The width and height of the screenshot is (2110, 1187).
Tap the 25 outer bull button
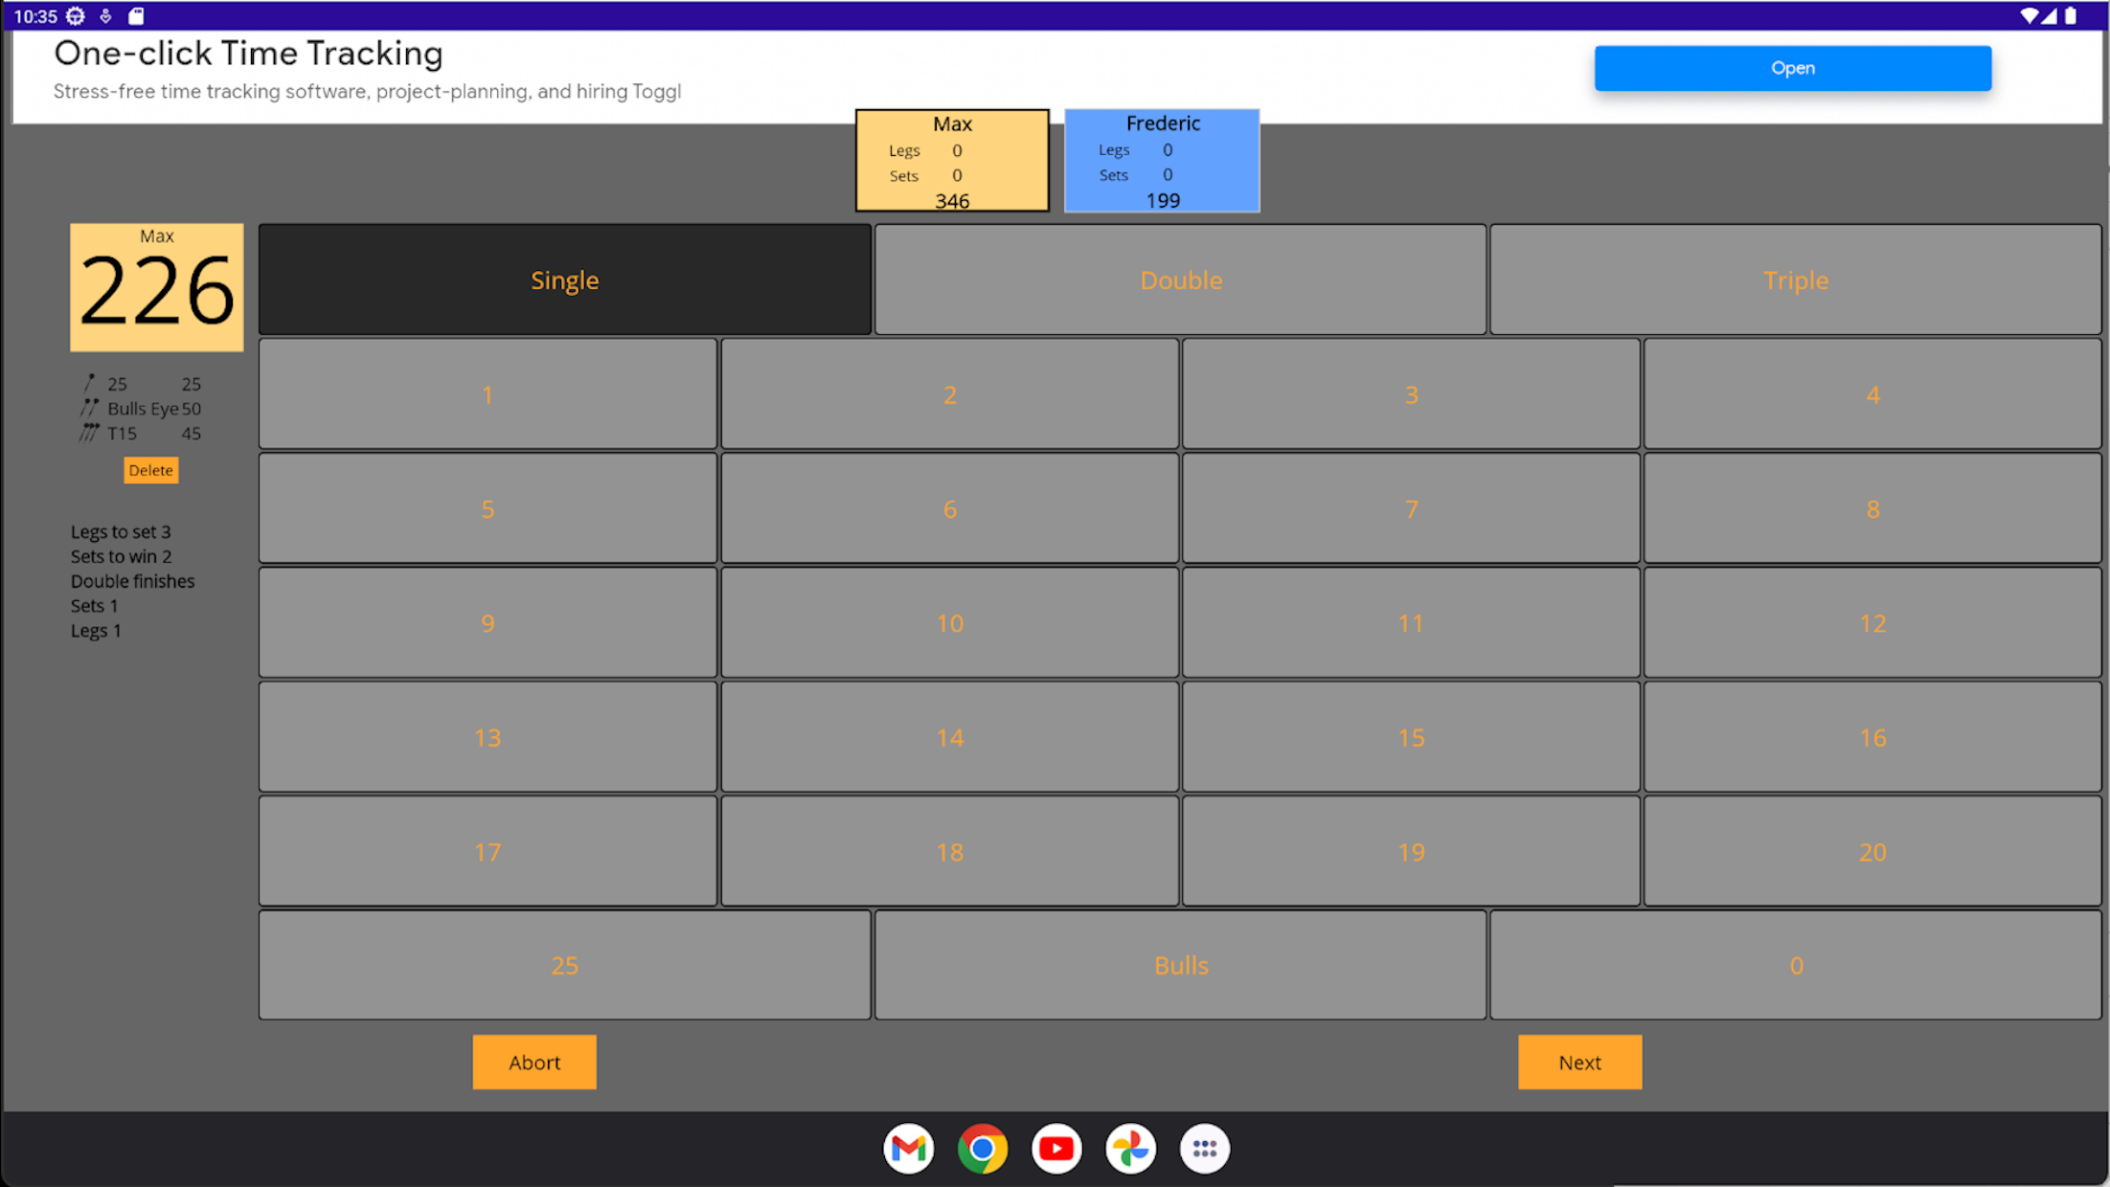point(564,965)
